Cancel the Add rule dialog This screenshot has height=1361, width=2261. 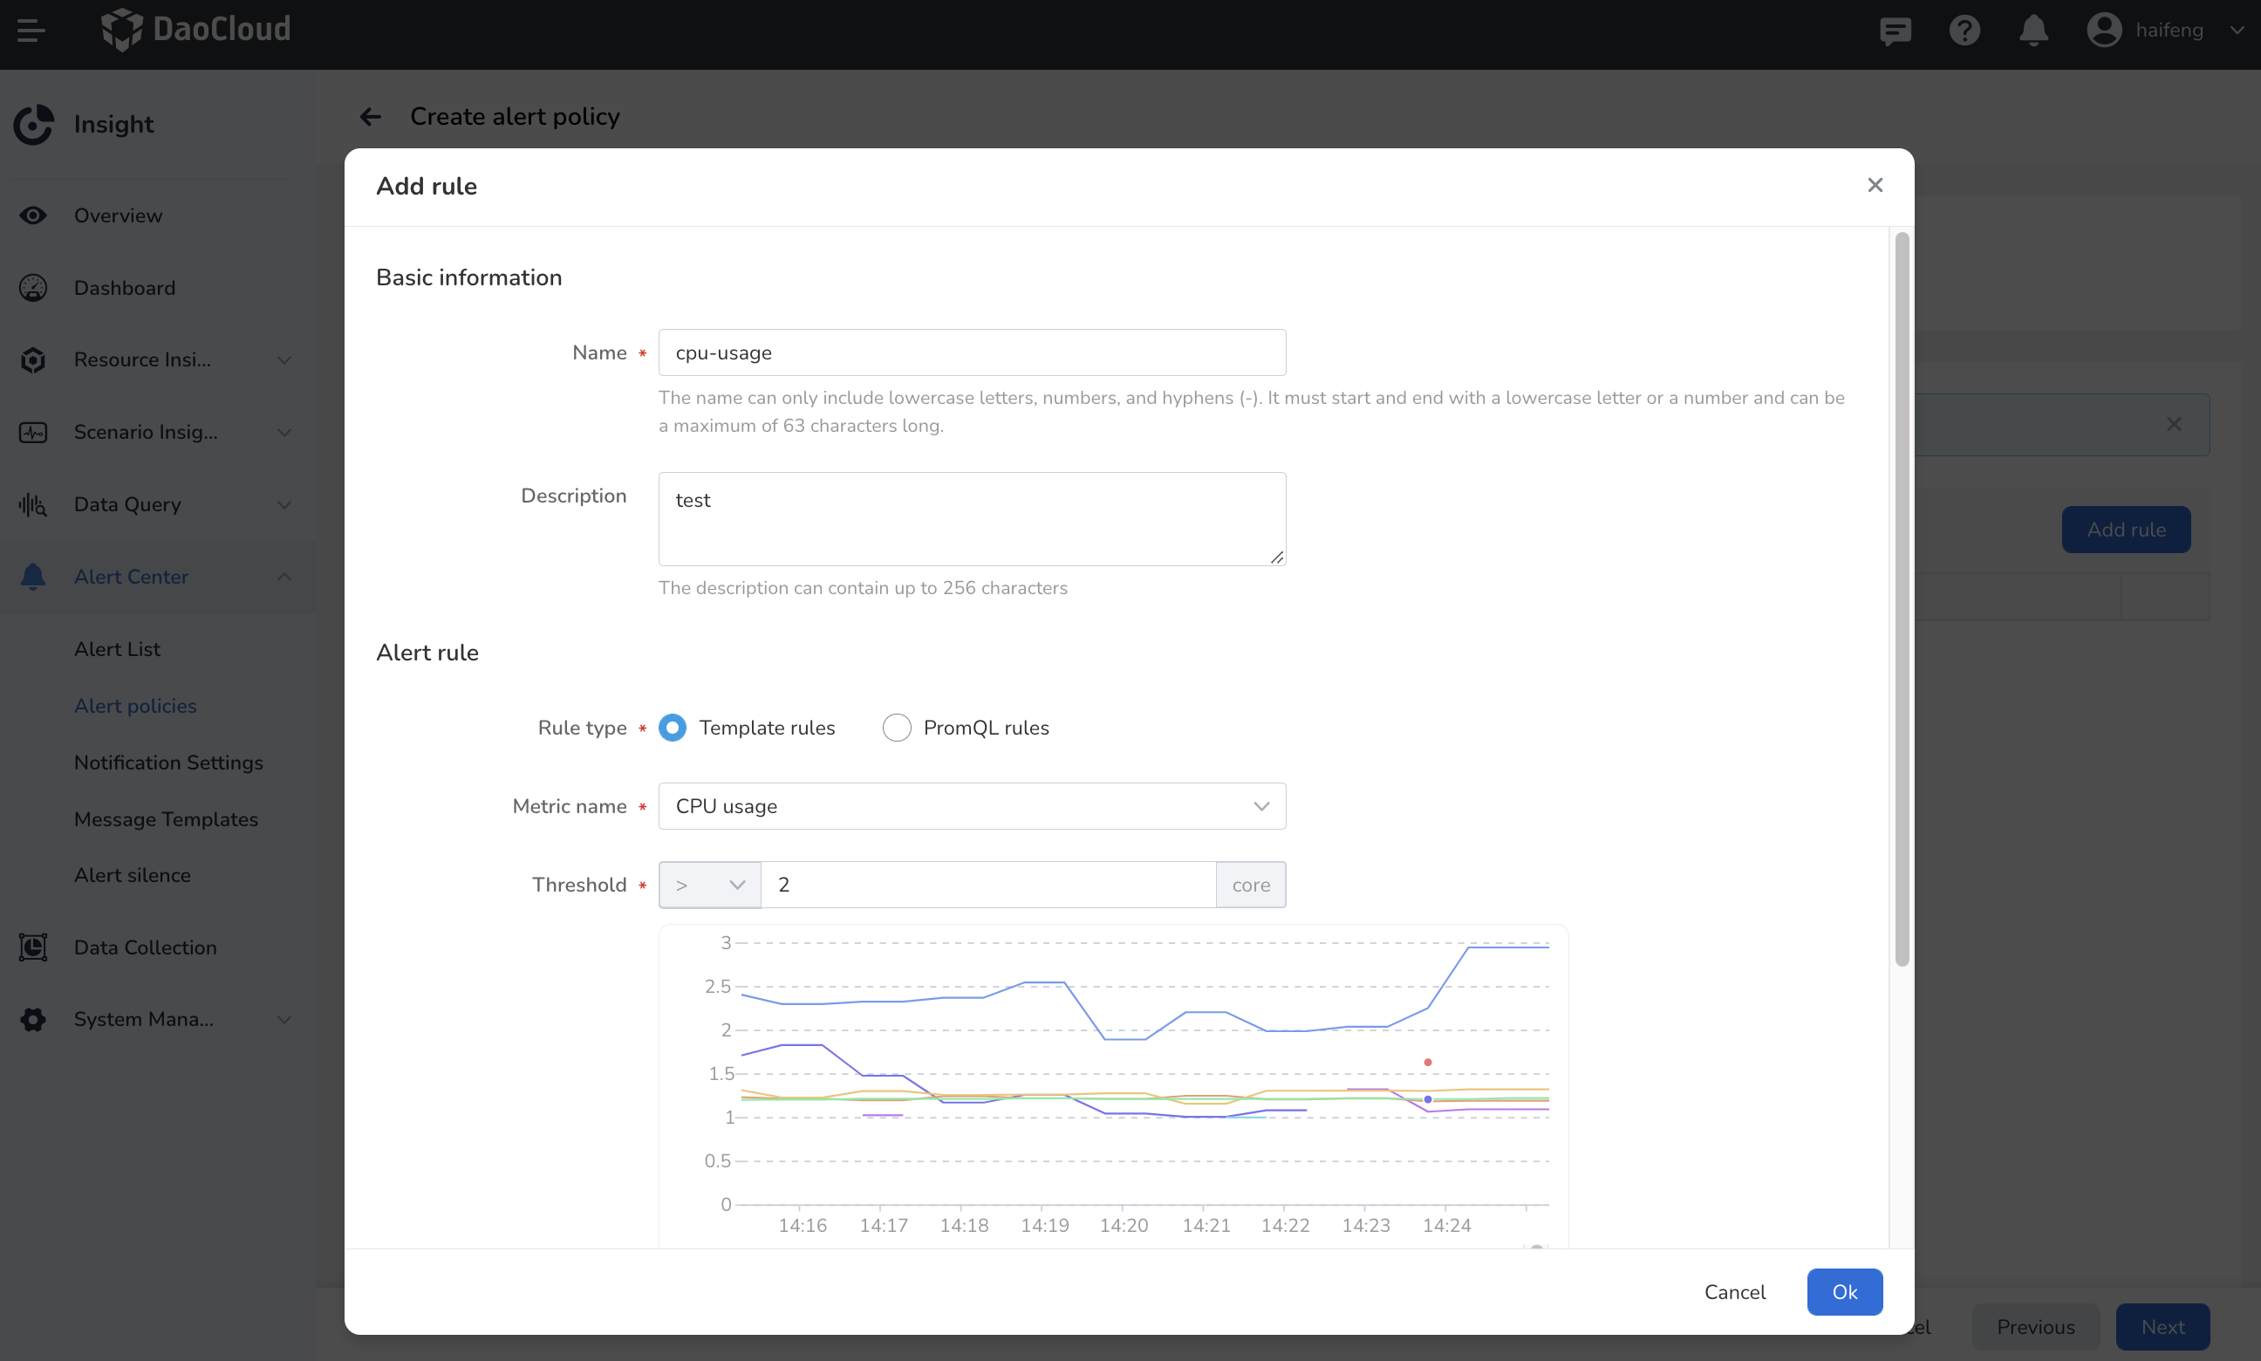1734,1291
